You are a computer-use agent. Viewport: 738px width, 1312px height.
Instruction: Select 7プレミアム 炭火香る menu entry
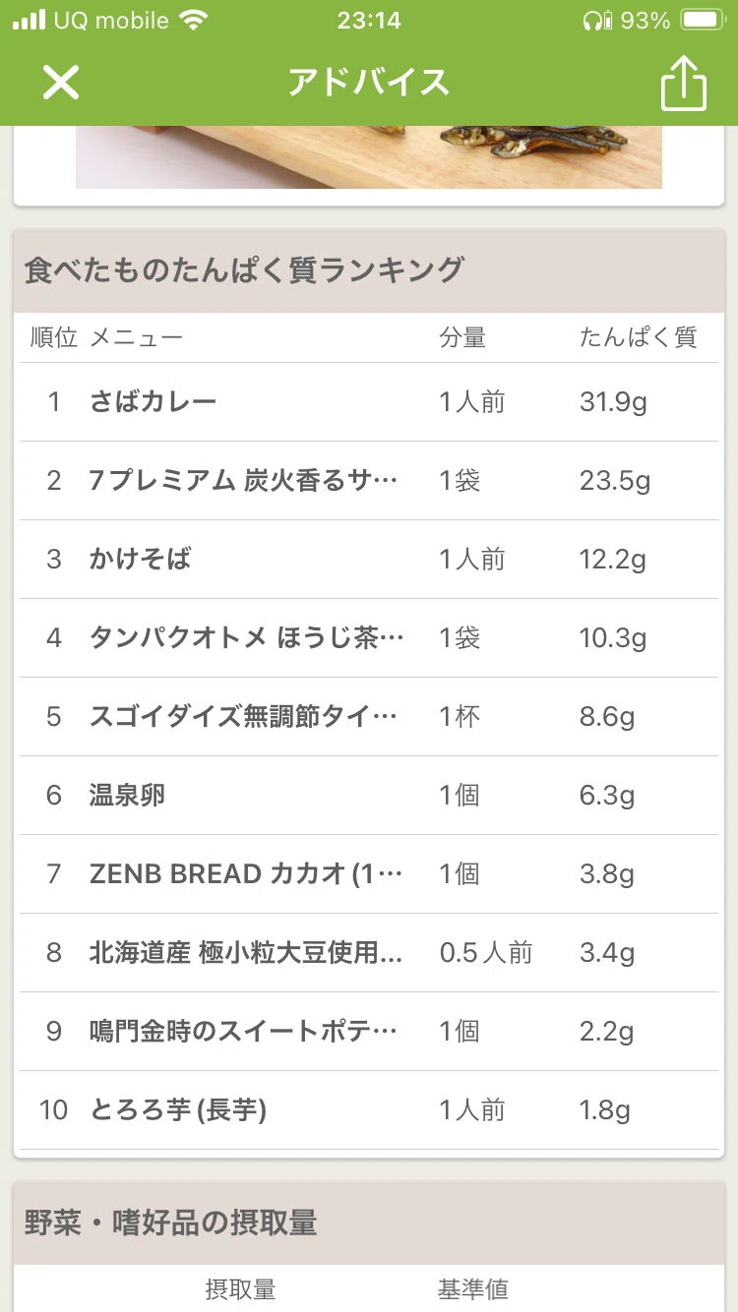pos(369,481)
